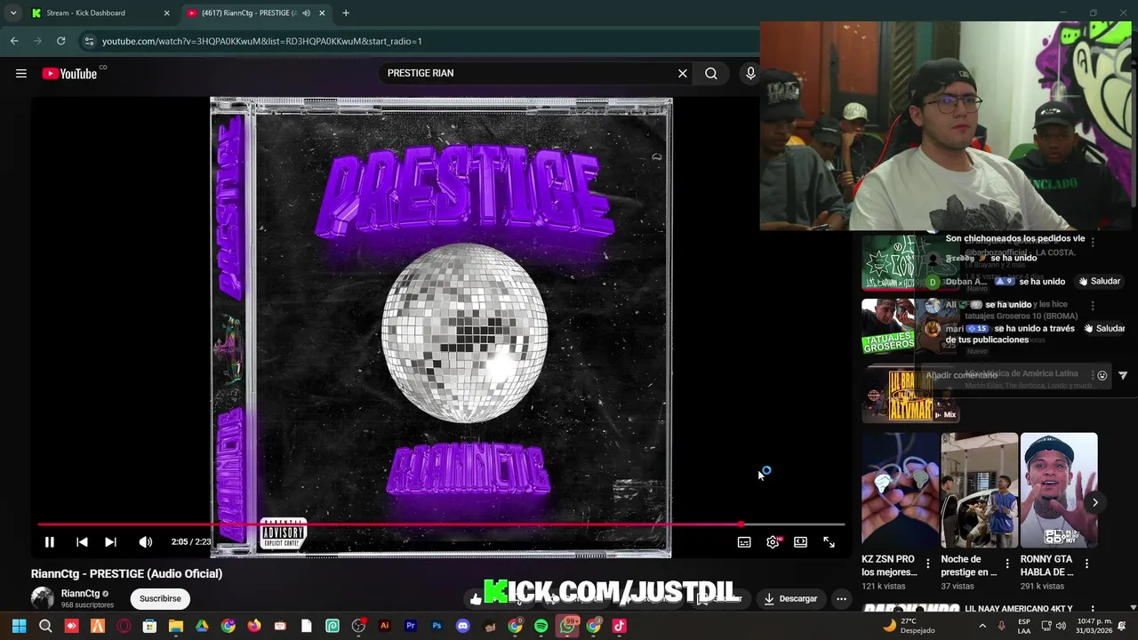1138x640 pixels.
Task: Click into the YouTube search field
Action: [529, 74]
